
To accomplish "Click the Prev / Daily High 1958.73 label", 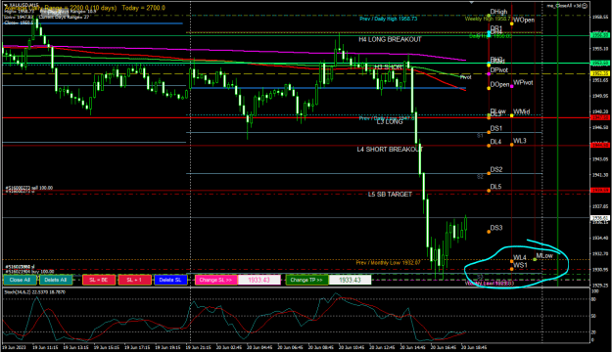I will point(389,19).
